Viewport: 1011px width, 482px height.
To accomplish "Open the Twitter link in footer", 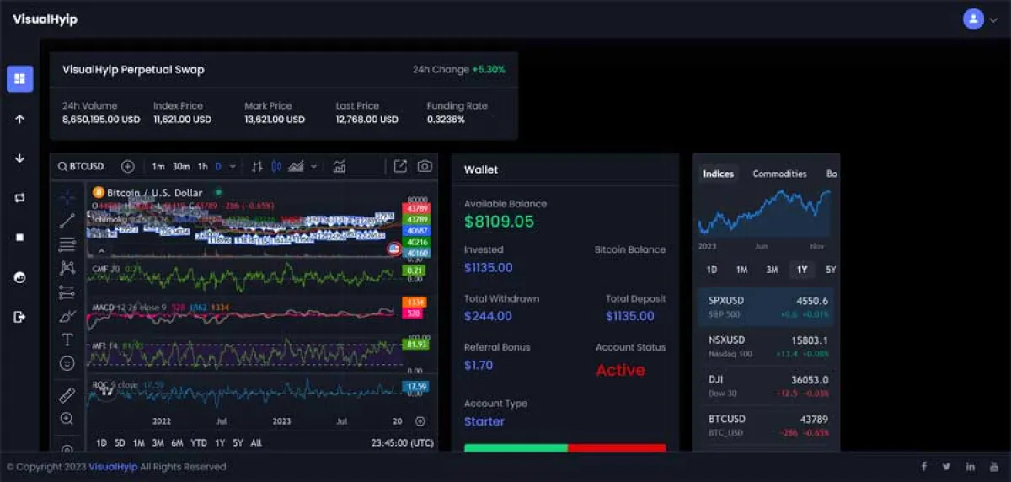I will pos(947,466).
